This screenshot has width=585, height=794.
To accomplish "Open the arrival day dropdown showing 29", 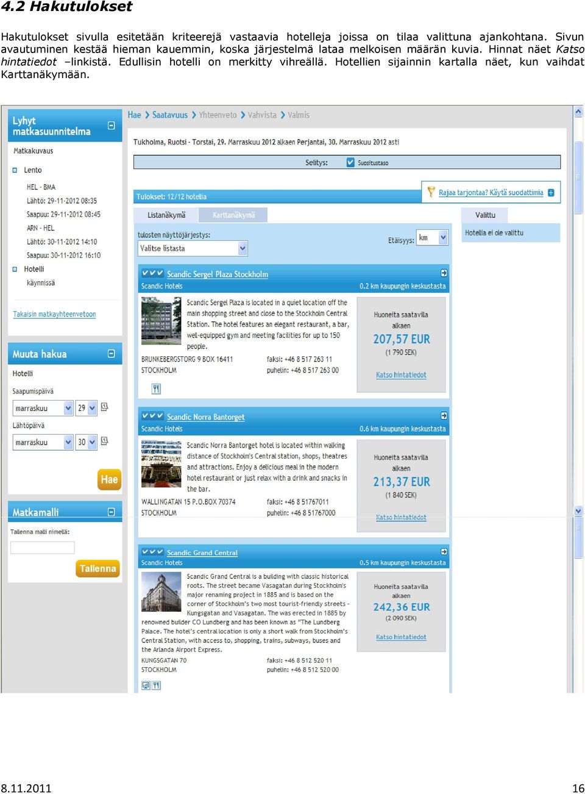I will (87, 408).
